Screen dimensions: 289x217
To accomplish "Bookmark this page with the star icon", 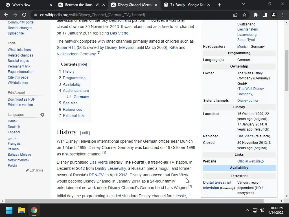I will pyautogui.click(x=244, y=15).
